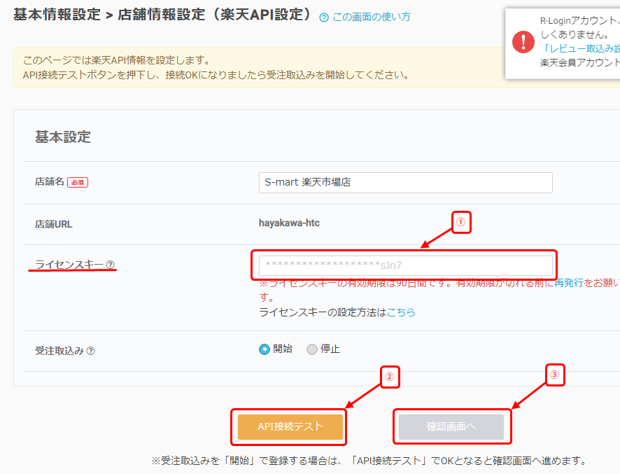The width and height of the screenshot is (620, 474).
Task: Click the help icon beside この画面の使い方
Action: [323, 18]
